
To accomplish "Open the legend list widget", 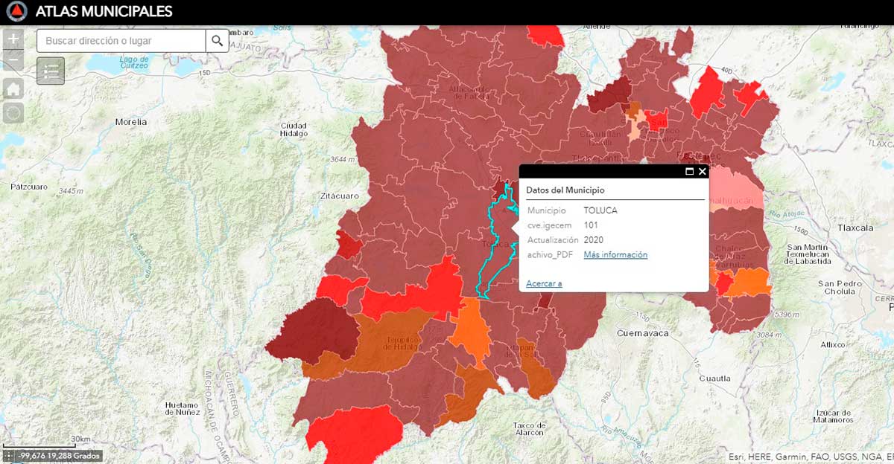I will point(51,71).
